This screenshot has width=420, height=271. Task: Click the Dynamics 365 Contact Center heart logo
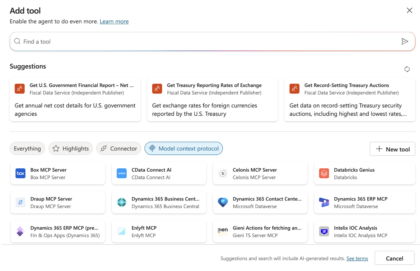[x=223, y=202]
